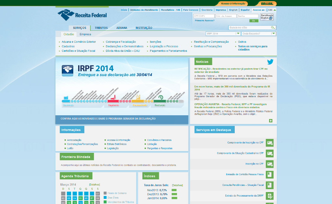Screen dimensions: 332x204
Task: Open the TRIBUTOS tab
Action: [101, 28]
